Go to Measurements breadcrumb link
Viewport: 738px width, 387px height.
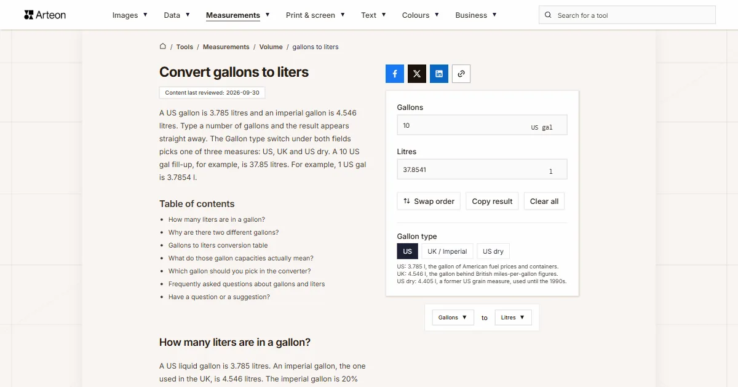point(226,47)
